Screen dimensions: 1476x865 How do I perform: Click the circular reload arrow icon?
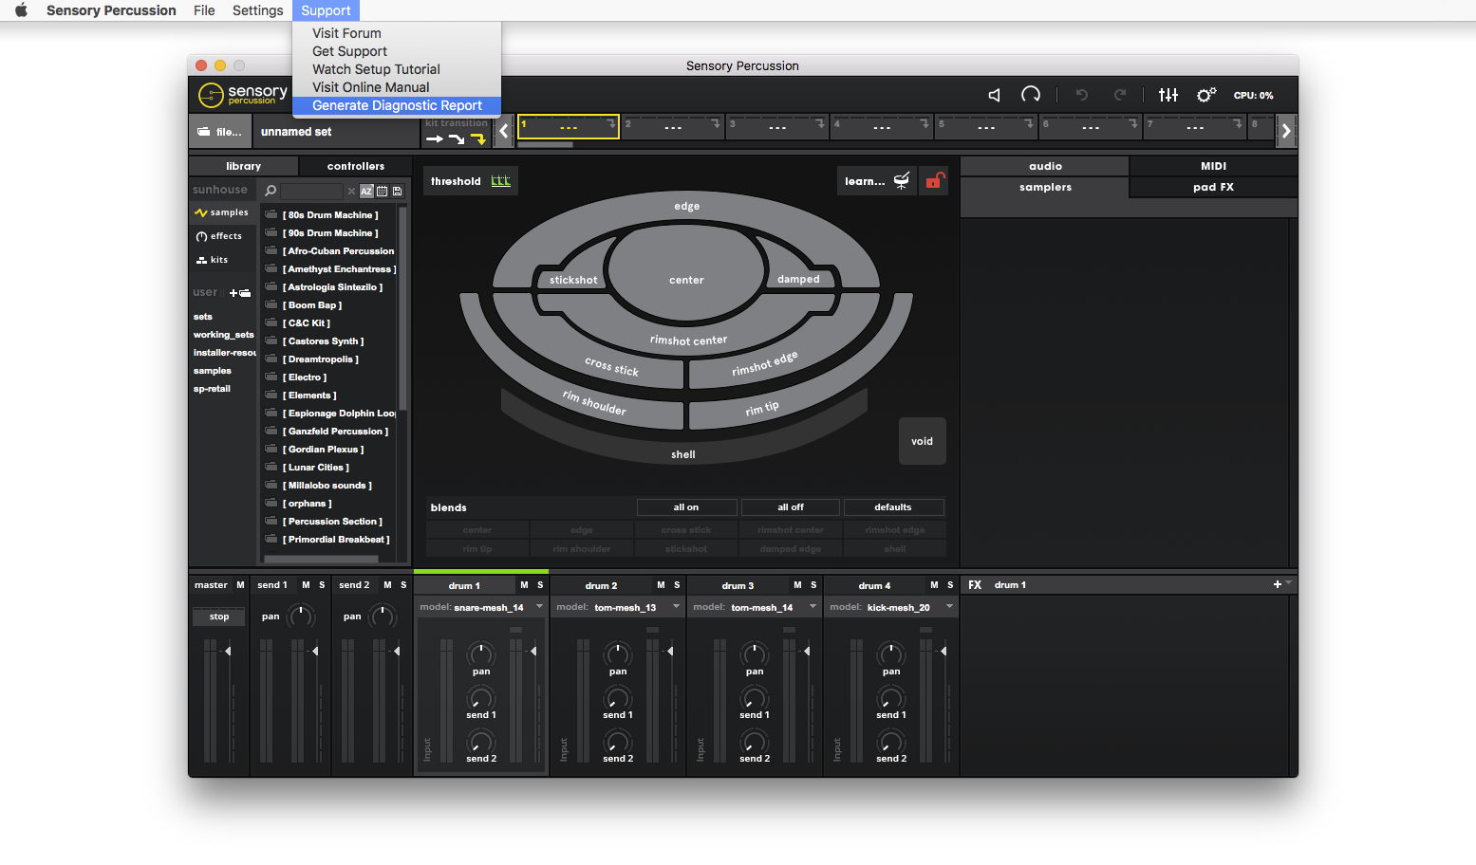[1031, 95]
